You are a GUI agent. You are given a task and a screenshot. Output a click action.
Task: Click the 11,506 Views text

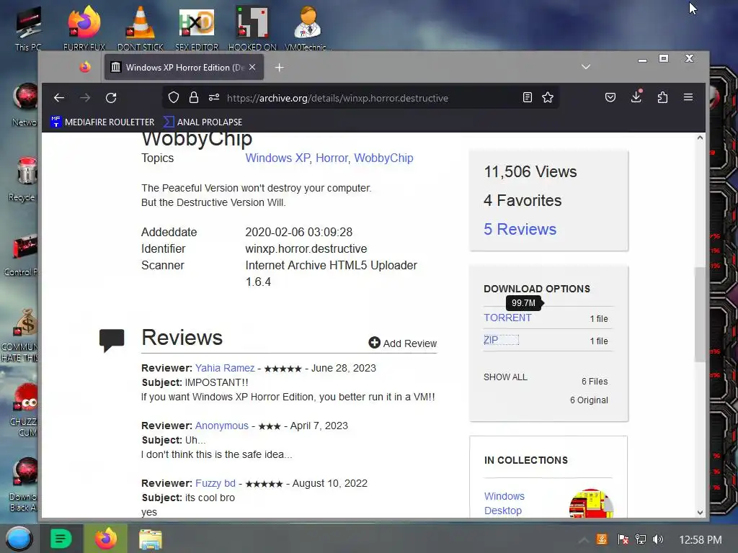coord(530,171)
